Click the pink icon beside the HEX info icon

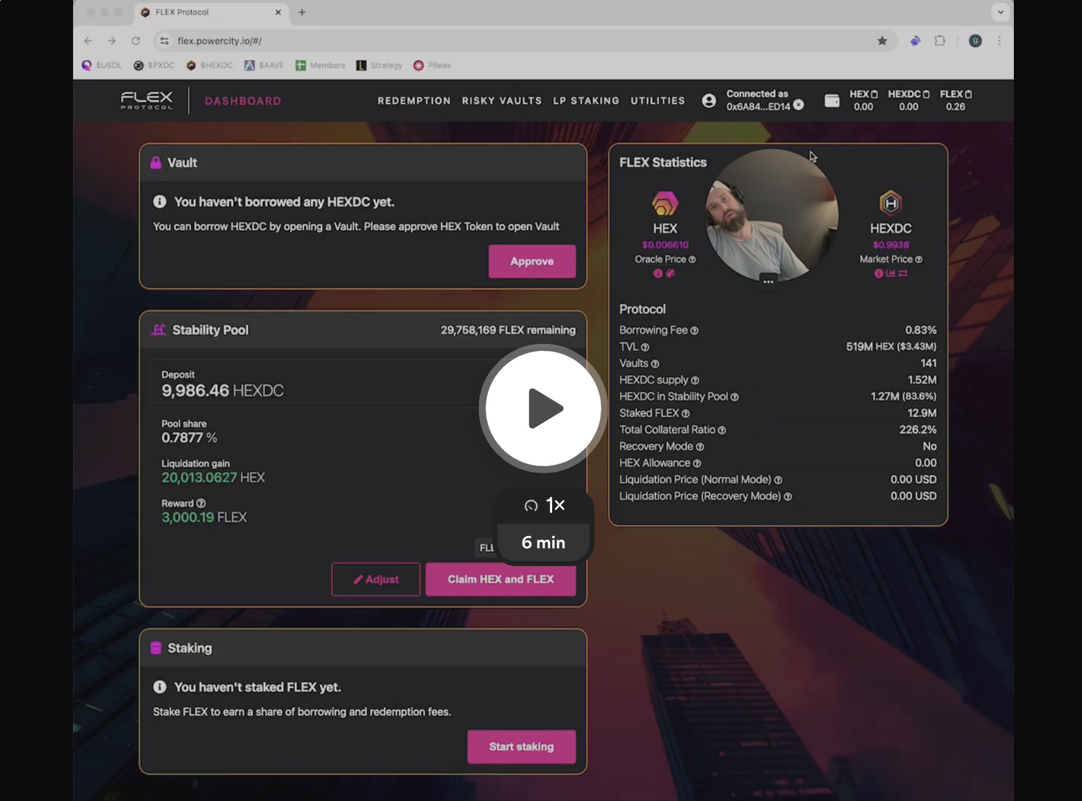click(x=671, y=274)
